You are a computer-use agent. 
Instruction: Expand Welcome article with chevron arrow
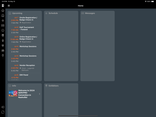point(40,94)
